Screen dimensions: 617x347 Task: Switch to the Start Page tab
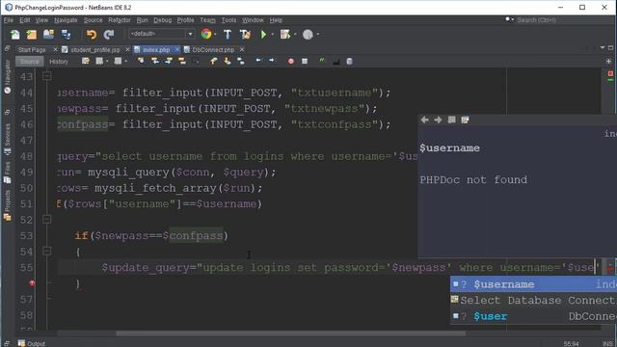point(32,50)
